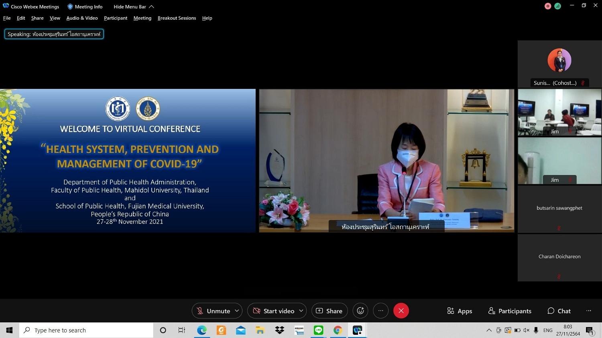Click the red leave meeting button
Viewport: 602px width, 338px height.
pyautogui.click(x=401, y=311)
